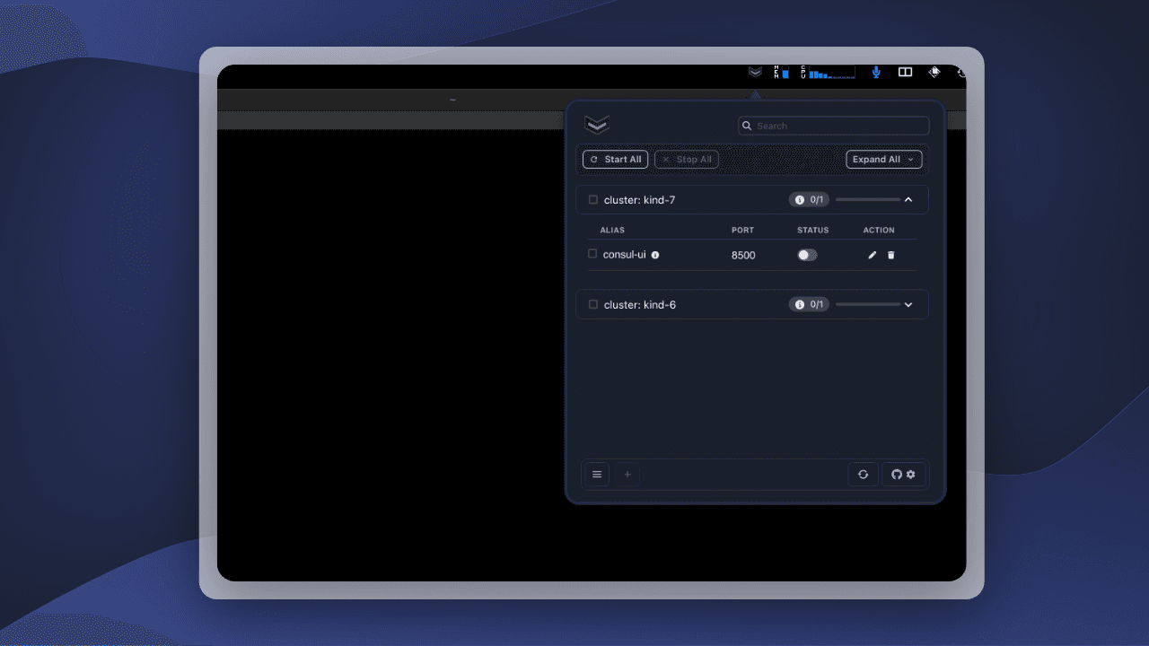Delete the consul-ui port forward
The image size is (1149, 646).
tap(890, 255)
